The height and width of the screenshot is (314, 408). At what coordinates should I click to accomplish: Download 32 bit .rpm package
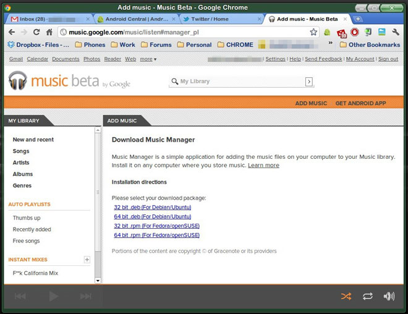click(x=156, y=226)
